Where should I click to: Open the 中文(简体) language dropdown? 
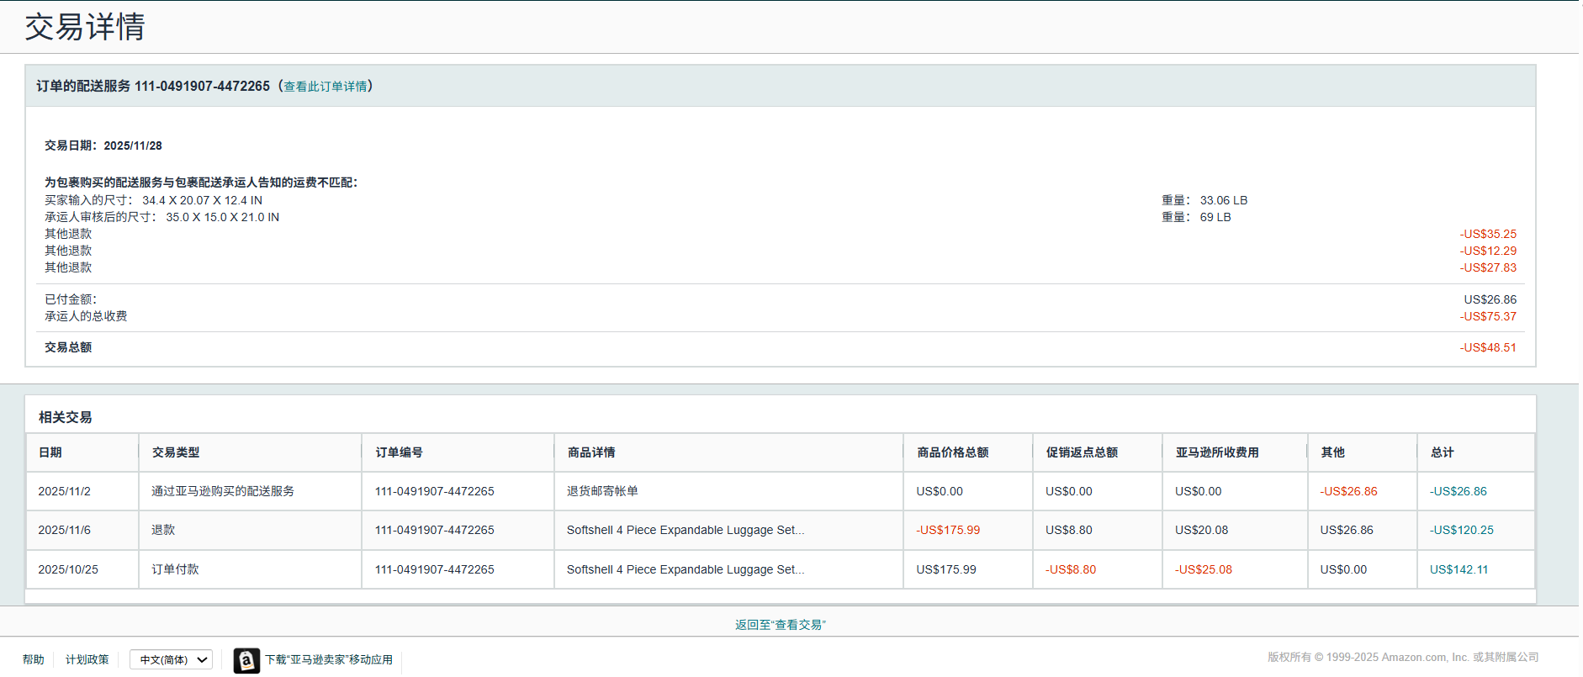[x=171, y=660]
